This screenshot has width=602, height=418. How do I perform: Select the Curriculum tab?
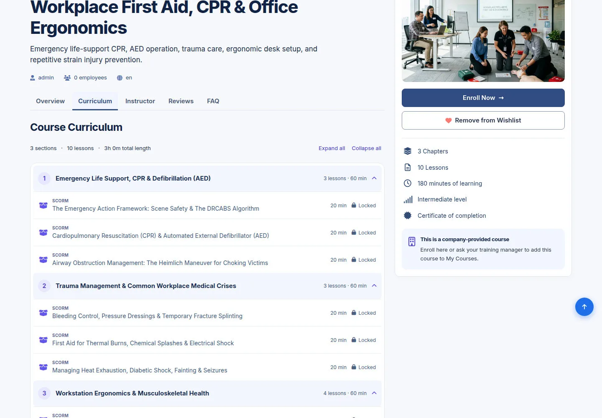[x=95, y=101]
